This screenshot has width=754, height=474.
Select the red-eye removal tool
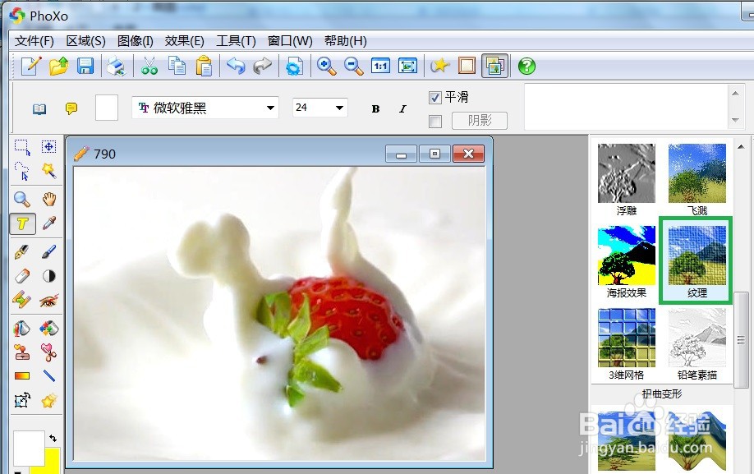(x=48, y=301)
